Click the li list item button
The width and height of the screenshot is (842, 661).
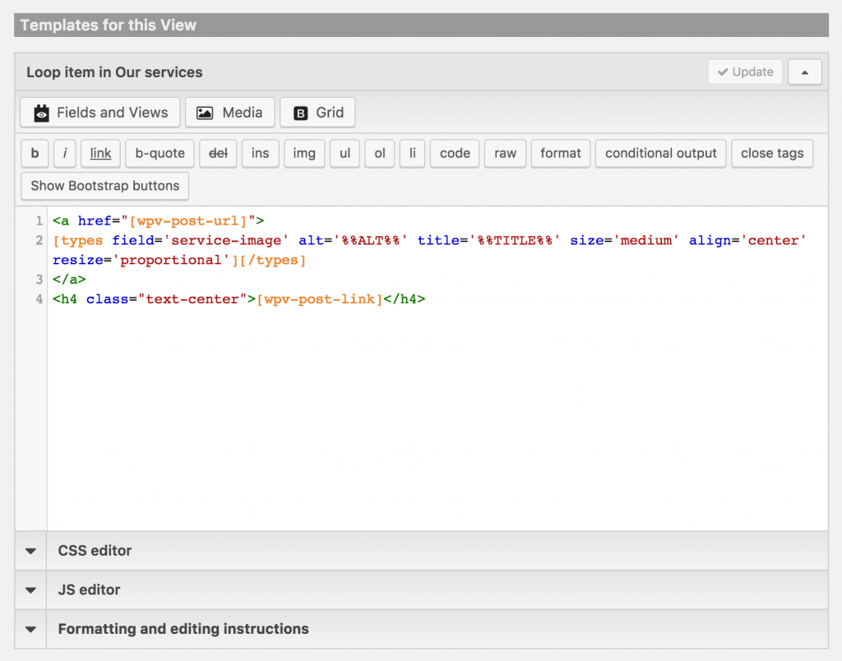point(413,154)
